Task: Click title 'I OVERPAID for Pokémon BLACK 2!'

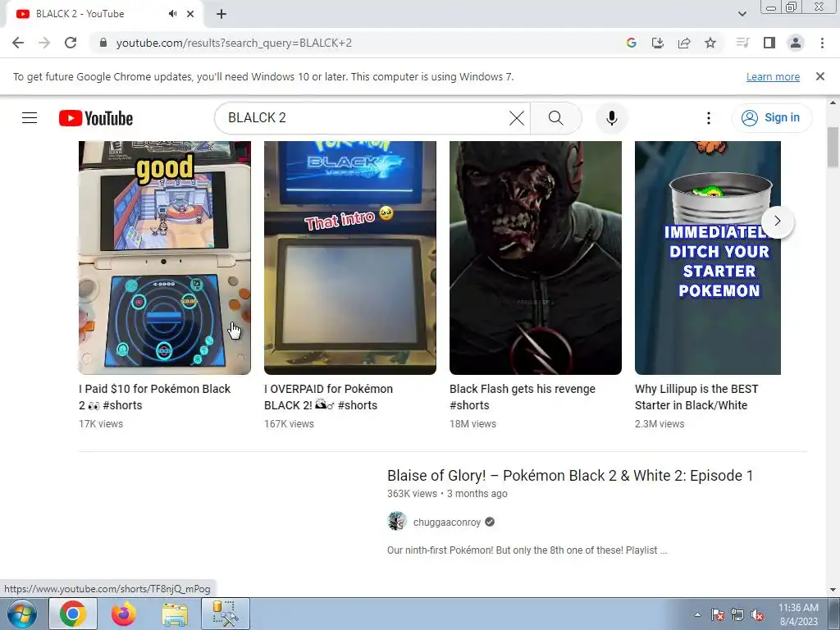Action: coord(328,397)
